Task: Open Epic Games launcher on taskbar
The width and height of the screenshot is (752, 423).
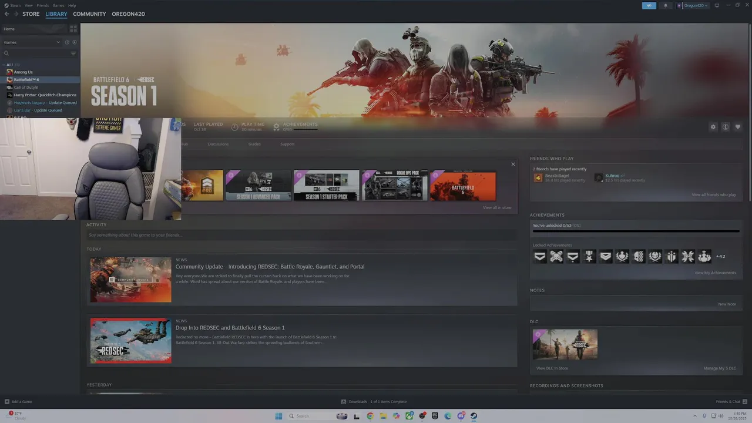Action: click(435, 416)
